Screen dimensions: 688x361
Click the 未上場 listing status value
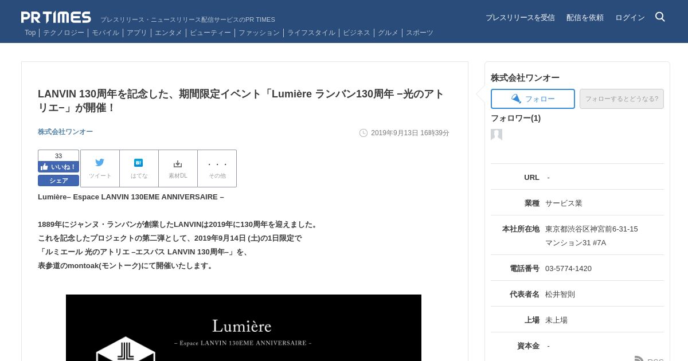[556, 320]
